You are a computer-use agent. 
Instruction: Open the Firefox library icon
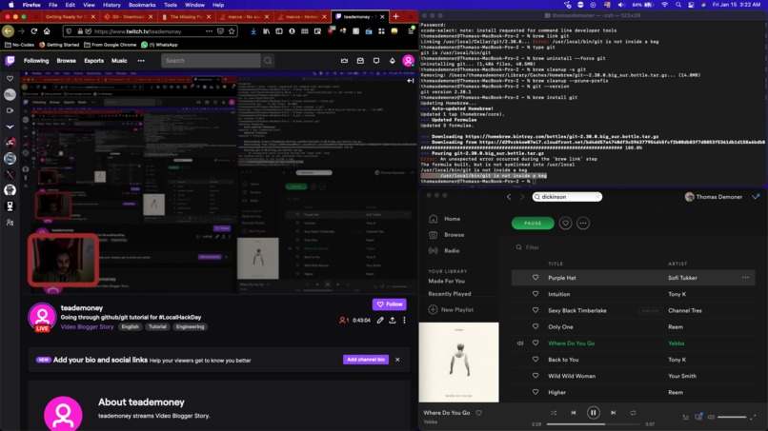267,31
